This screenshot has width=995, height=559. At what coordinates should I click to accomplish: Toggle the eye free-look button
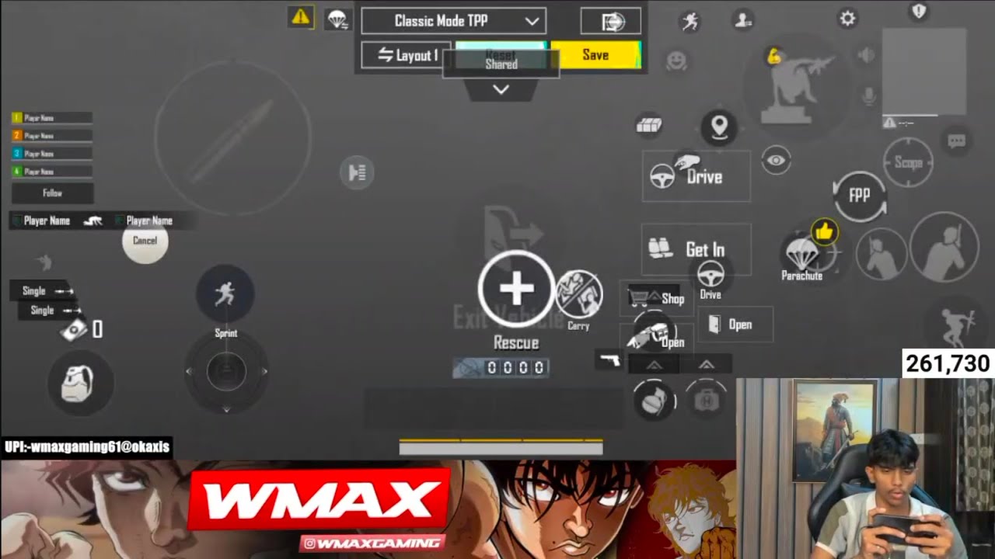776,160
